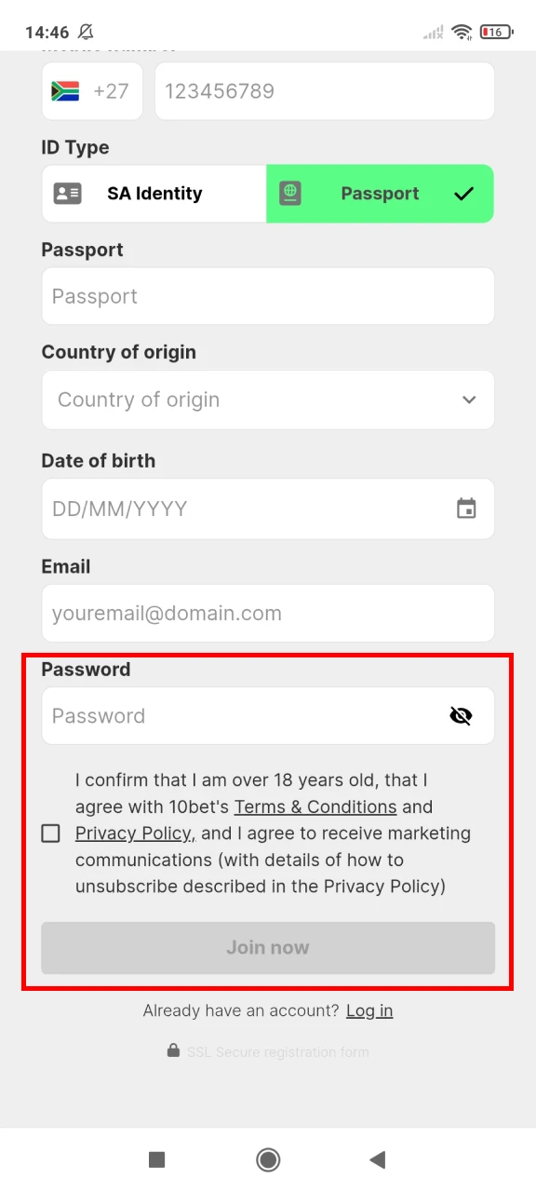Screen dimensions: 536x1192
Task: Click the Wi-Fi icon in the status bar
Action: click(x=462, y=31)
